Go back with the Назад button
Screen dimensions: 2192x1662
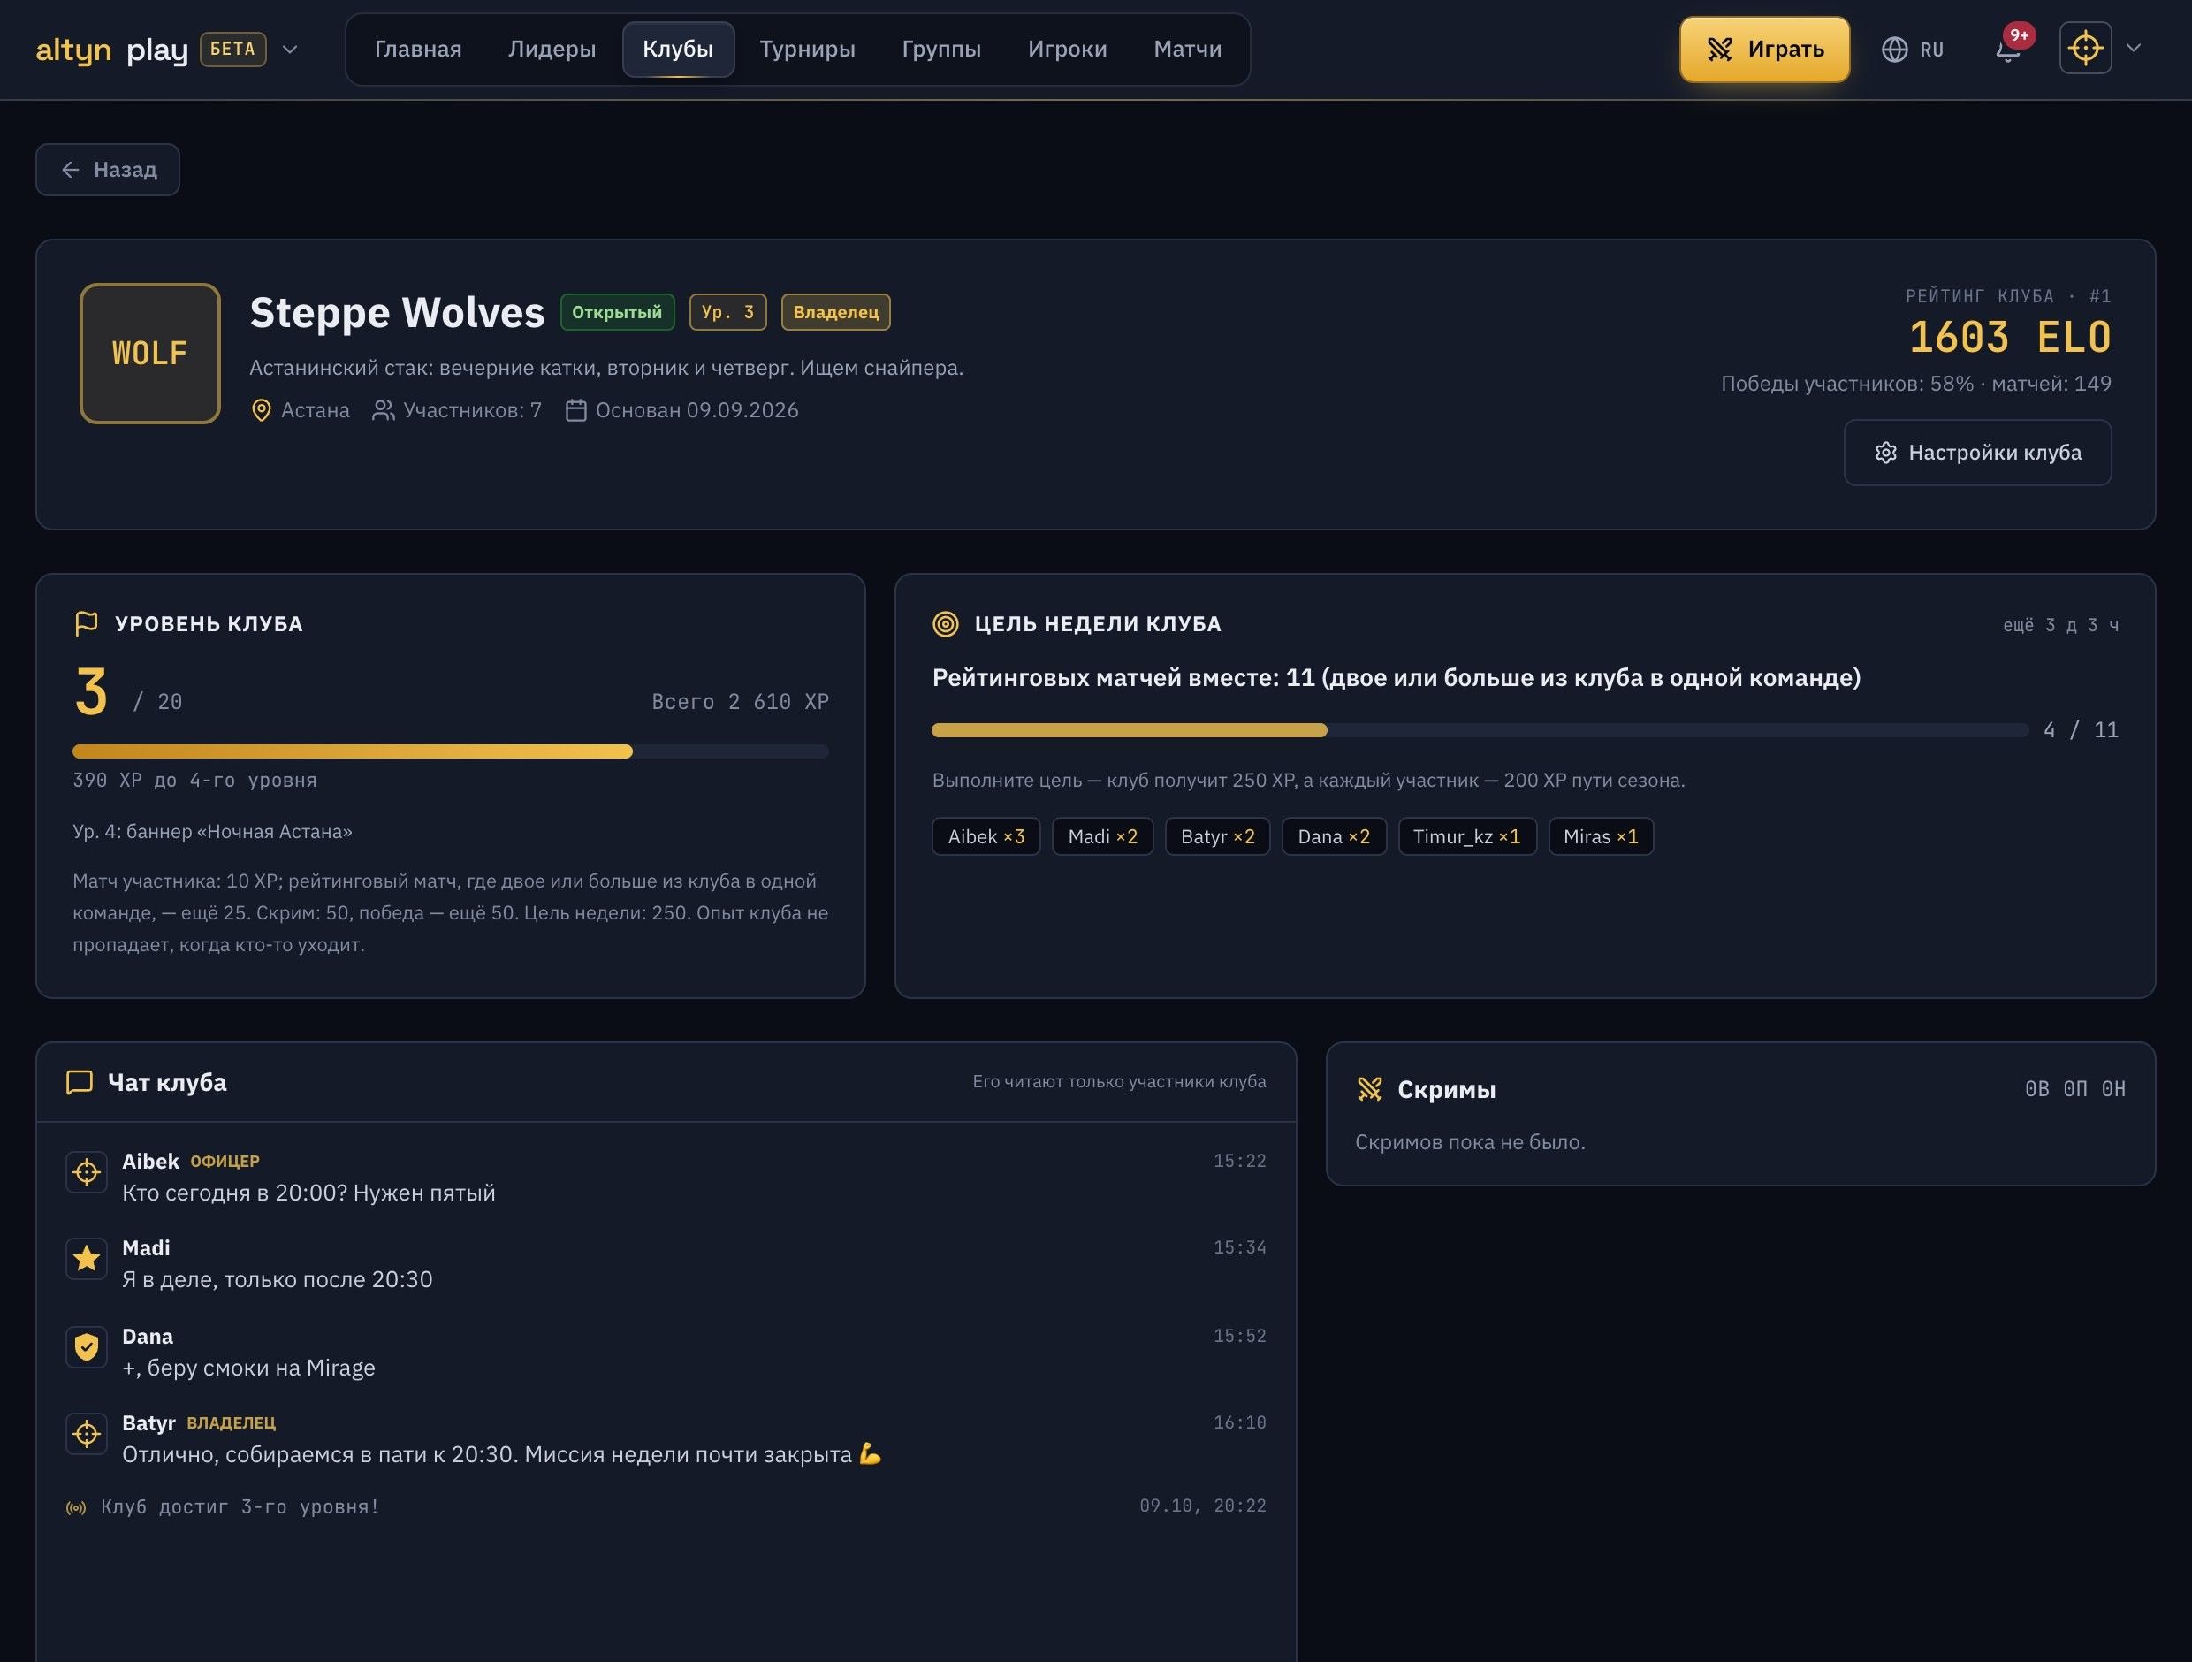click(x=108, y=170)
